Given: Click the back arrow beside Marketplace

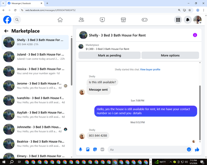Looking at the screenshot, I should point(6,31).
